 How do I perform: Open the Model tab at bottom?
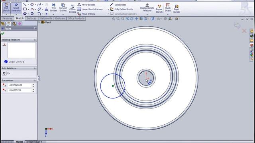(x=19, y=141)
